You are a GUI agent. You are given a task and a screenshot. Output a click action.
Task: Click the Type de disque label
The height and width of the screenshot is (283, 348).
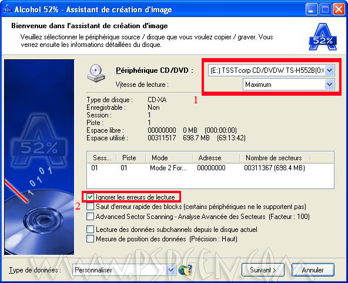pyautogui.click(x=110, y=100)
